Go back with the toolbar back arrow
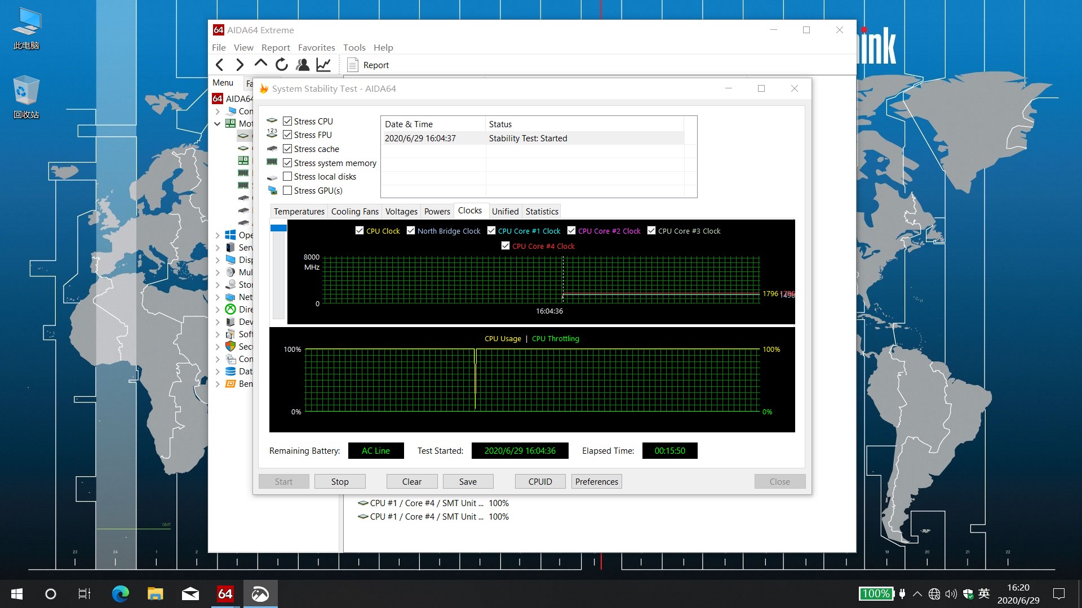Image resolution: width=1082 pixels, height=608 pixels. click(220, 65)
